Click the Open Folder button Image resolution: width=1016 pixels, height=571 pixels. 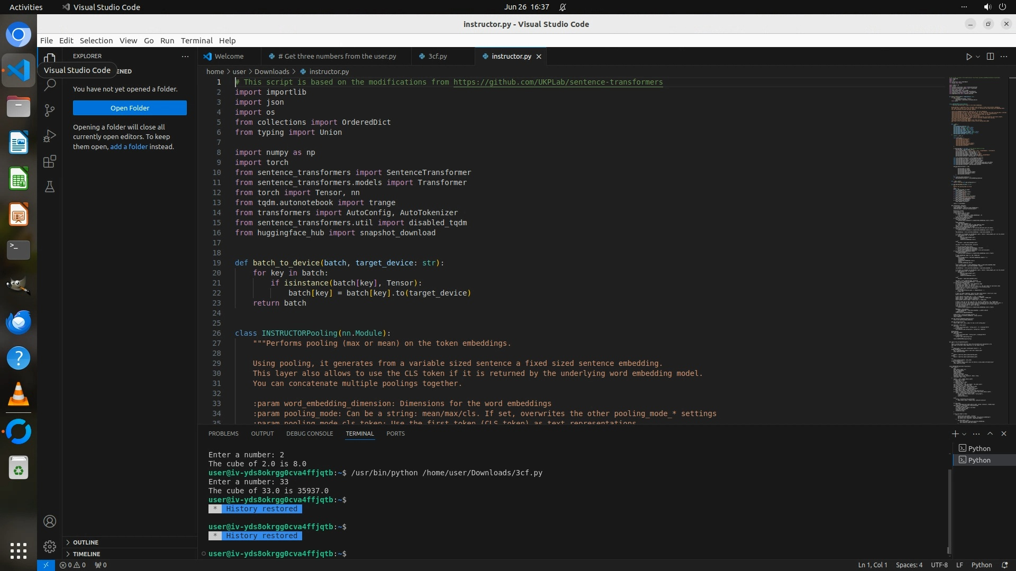[x=130, y=108]
